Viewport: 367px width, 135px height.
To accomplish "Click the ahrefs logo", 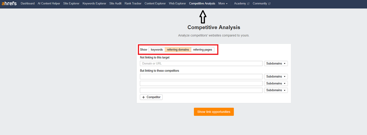I will pyautogui.click(x=9, y=4).
